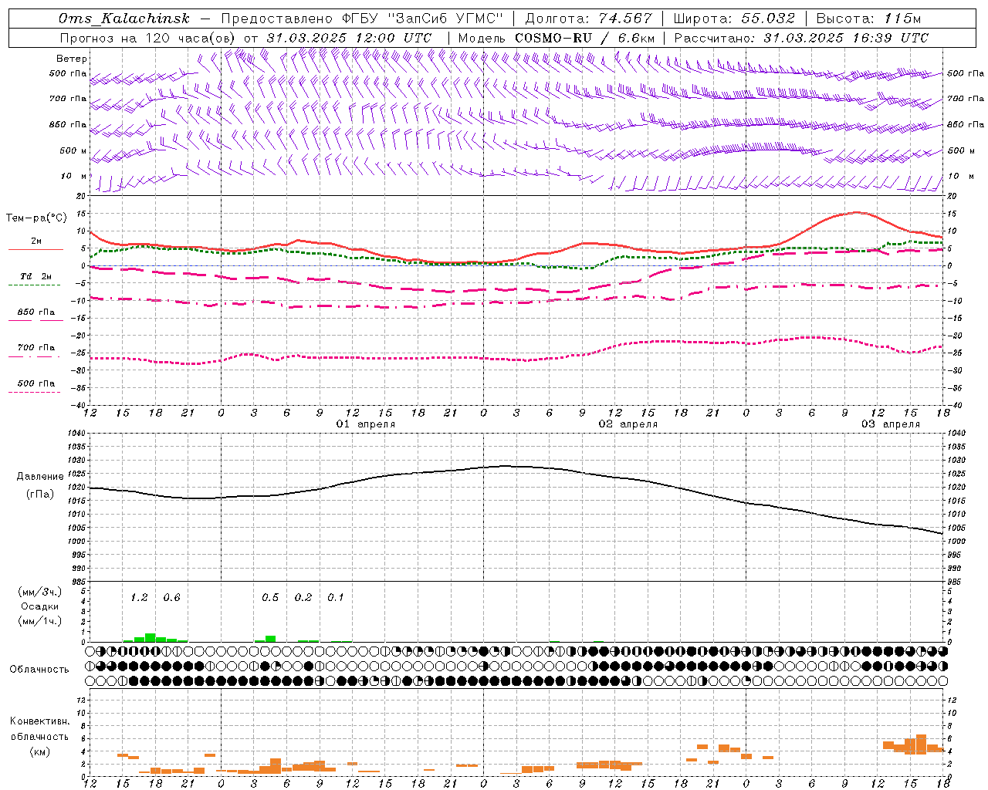Click the red '2м' legend line
Viewport: 988px width, 790px height.
[x=36, y=249]
